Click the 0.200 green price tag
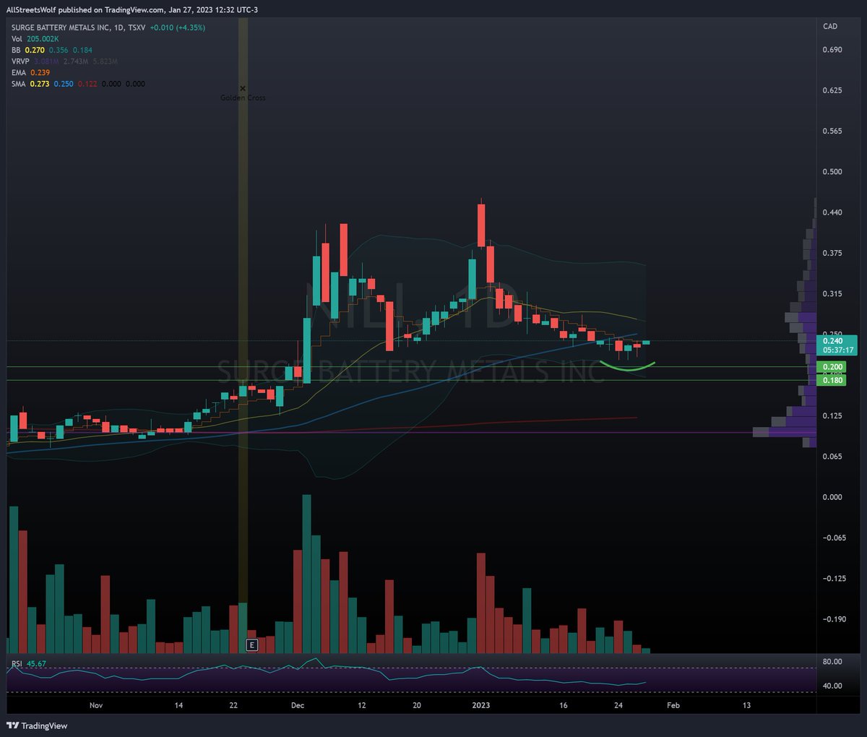The image size is (867, 737). pyautogui.click(x=830, y=367)
